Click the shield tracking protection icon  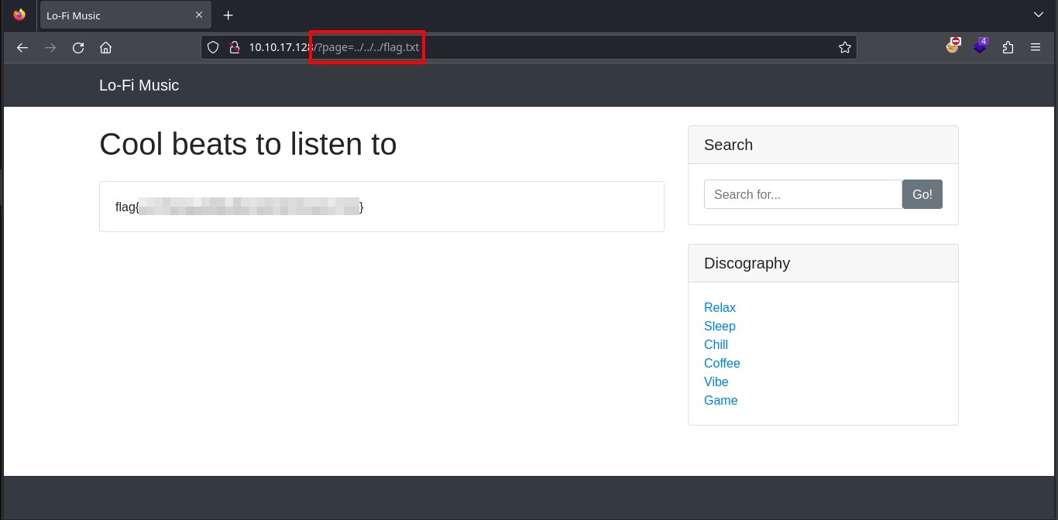point(214,48)
